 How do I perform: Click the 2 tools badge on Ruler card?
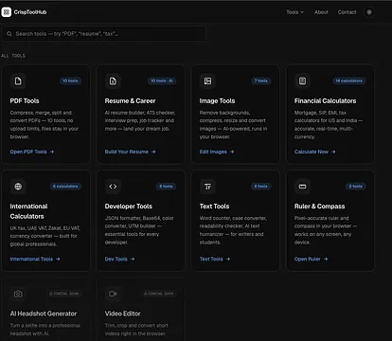coord(356,187)
